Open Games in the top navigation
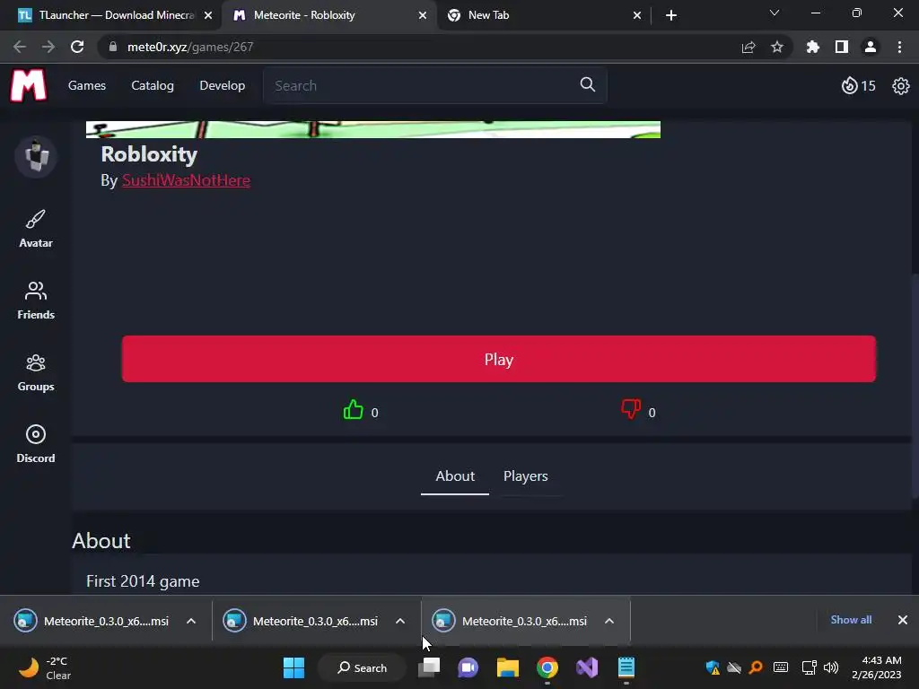This screenshot has height=689, width=919. [x=87, y=85]
